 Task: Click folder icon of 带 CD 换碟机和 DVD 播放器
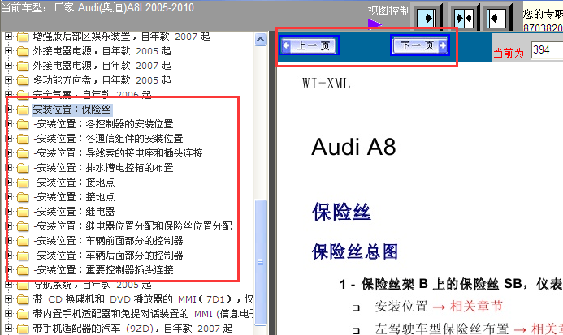[23, 298]
